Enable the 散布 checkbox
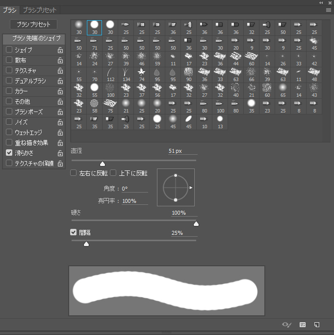 pyautogui.click(x=9, y=60)
